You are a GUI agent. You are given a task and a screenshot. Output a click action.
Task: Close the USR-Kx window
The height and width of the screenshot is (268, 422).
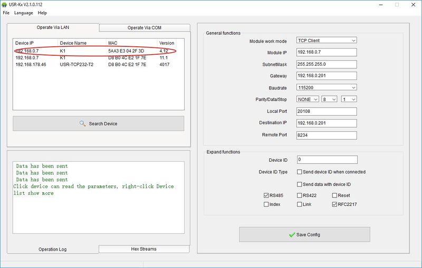pyautogui.click(x=414, y=5)
